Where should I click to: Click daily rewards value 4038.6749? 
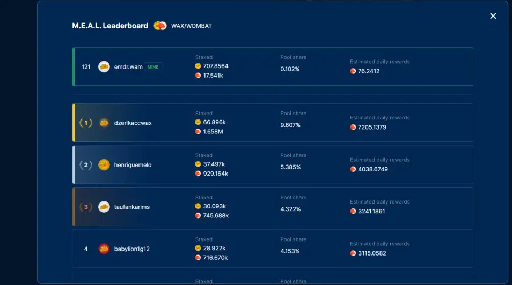click(373, 169)
